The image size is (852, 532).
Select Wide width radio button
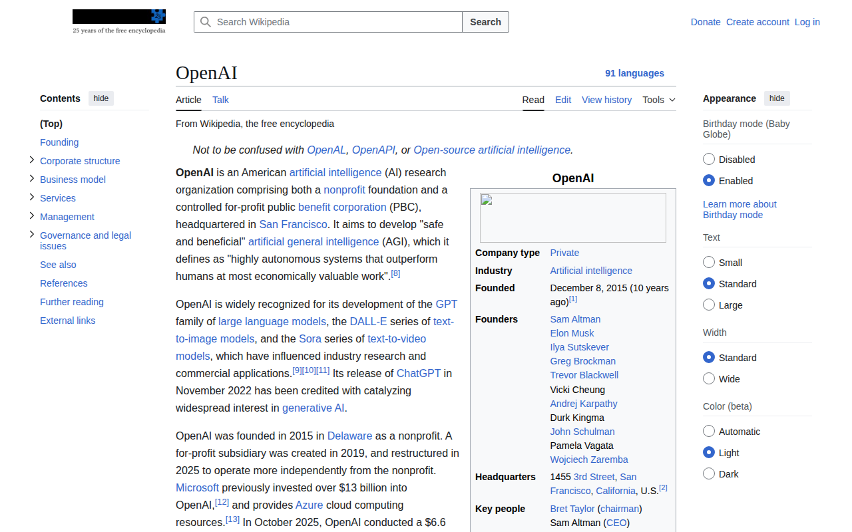tap(709, 378)
